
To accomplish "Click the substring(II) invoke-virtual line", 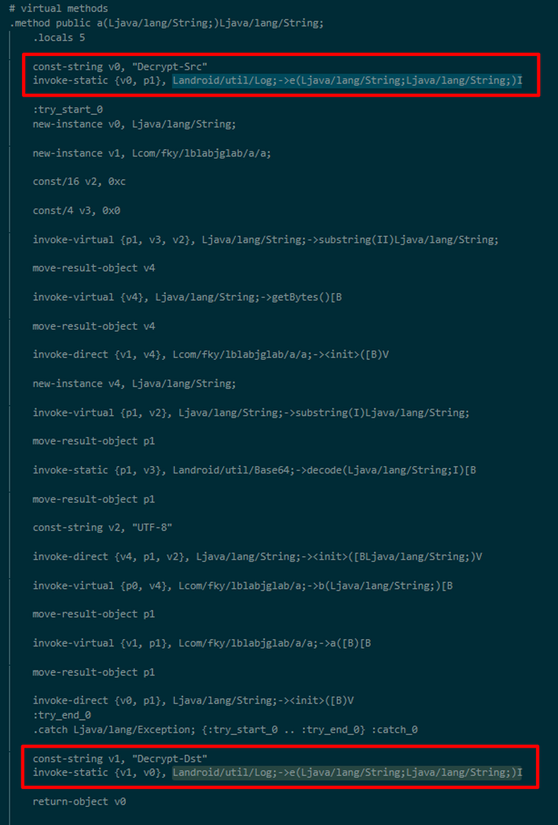I will point(265,240).
